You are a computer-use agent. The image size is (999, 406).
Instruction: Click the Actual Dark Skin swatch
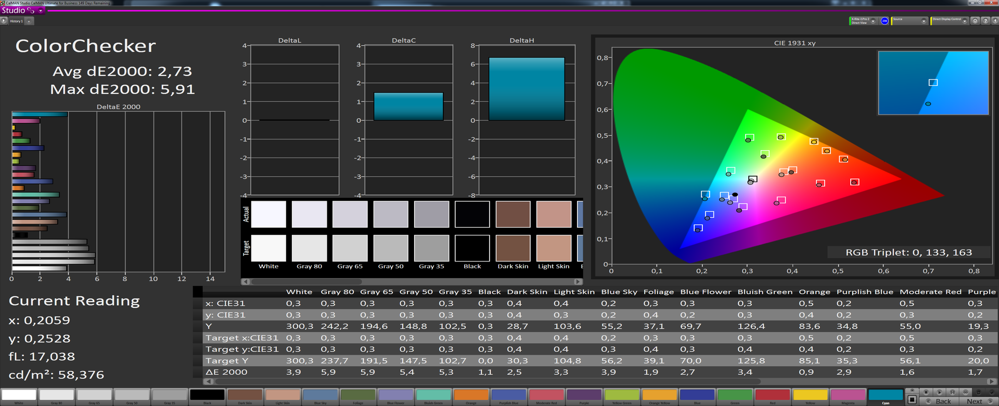[x=513, y=214]
